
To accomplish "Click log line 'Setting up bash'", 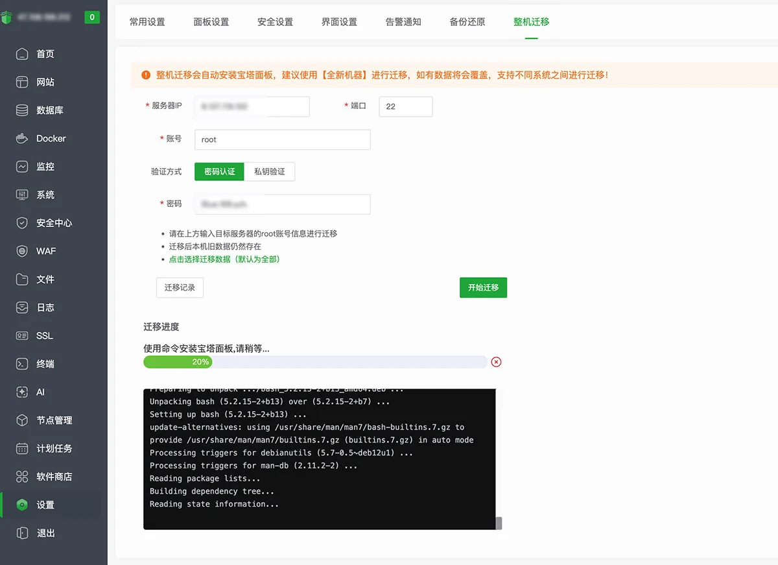I will pyautogui.click(x=228, y=414).
